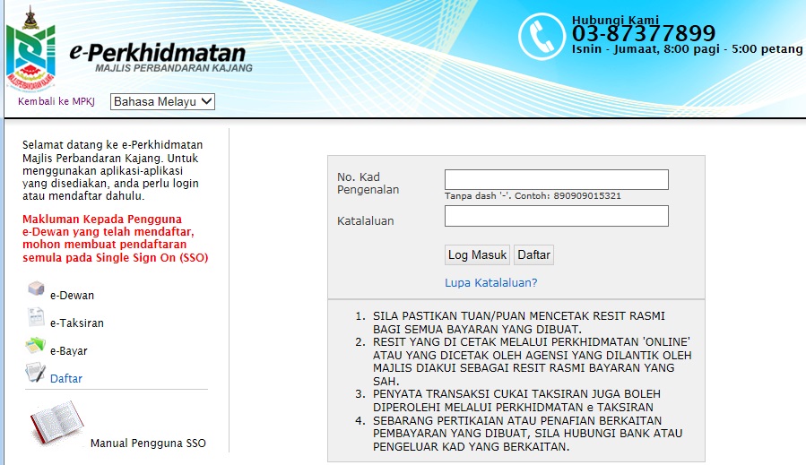The image size is (806, 465).
Task: Click notice item 'RESIT YANG DI CETAK MELALUI PERKHIDMATAN'
Action: coord(532,362)
